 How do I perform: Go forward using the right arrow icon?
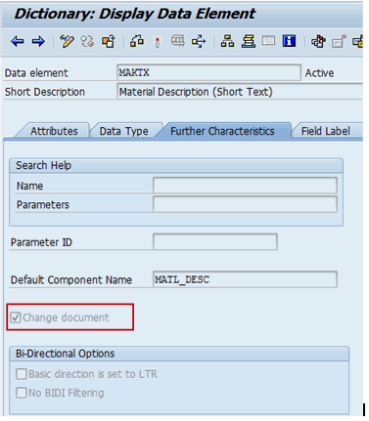coord(38,41)
